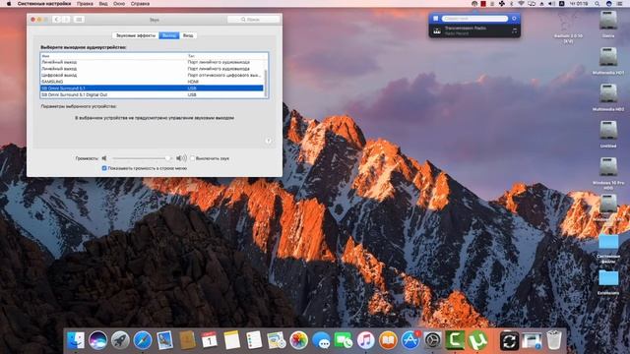
Task: Open App Store icon in Dock
Action: click(x=410, y=340)
